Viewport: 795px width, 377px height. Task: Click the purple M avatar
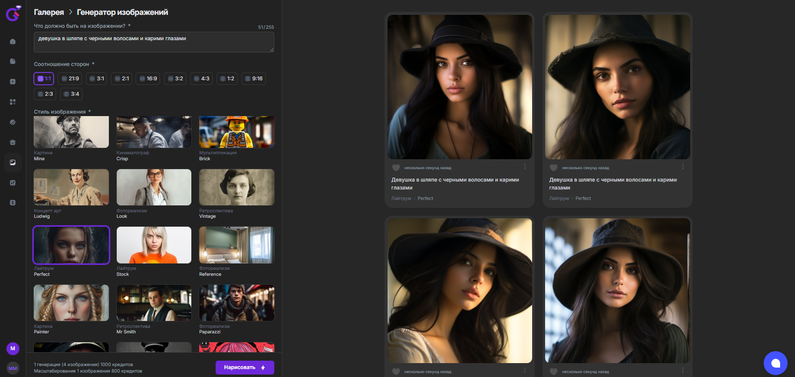pyautogui.click(x=13, y=348)
